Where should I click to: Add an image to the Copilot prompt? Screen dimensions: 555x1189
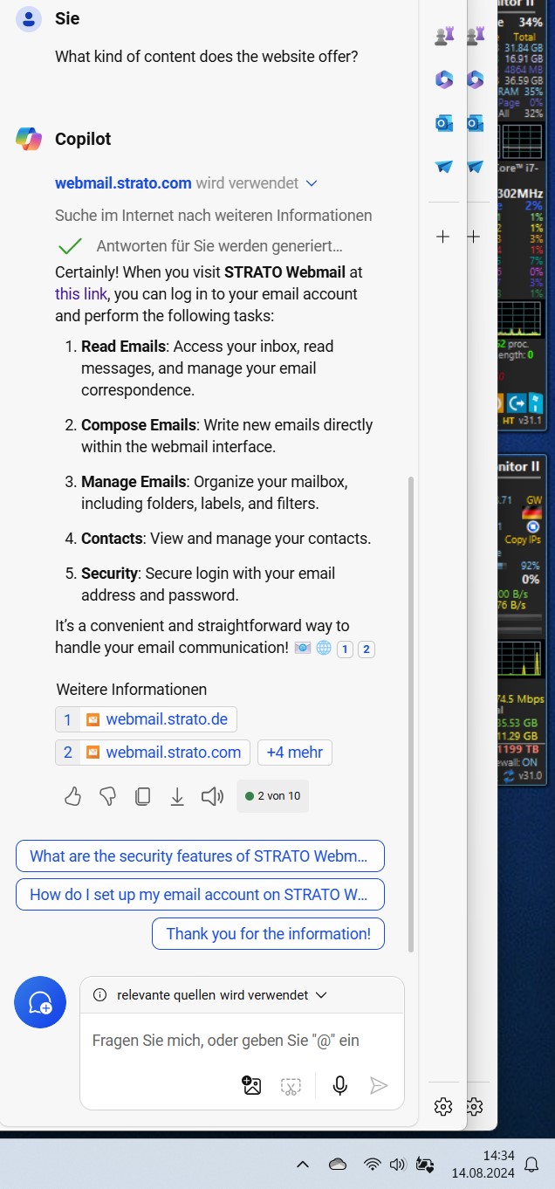(x=251, y=1085)
